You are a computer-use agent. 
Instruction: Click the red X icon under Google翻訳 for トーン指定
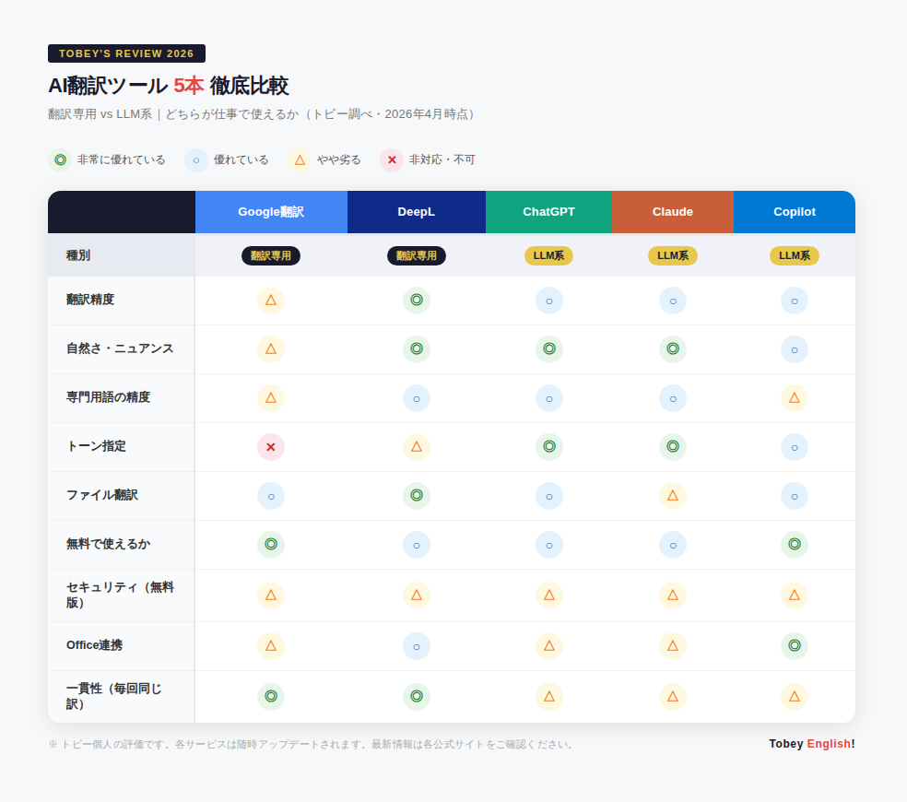(x=271, y=447)
